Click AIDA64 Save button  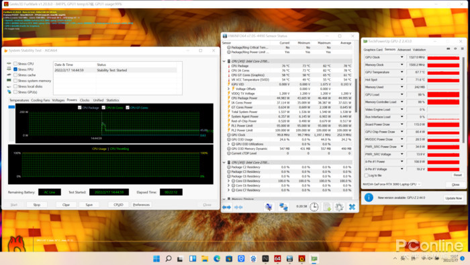[89, 204]
